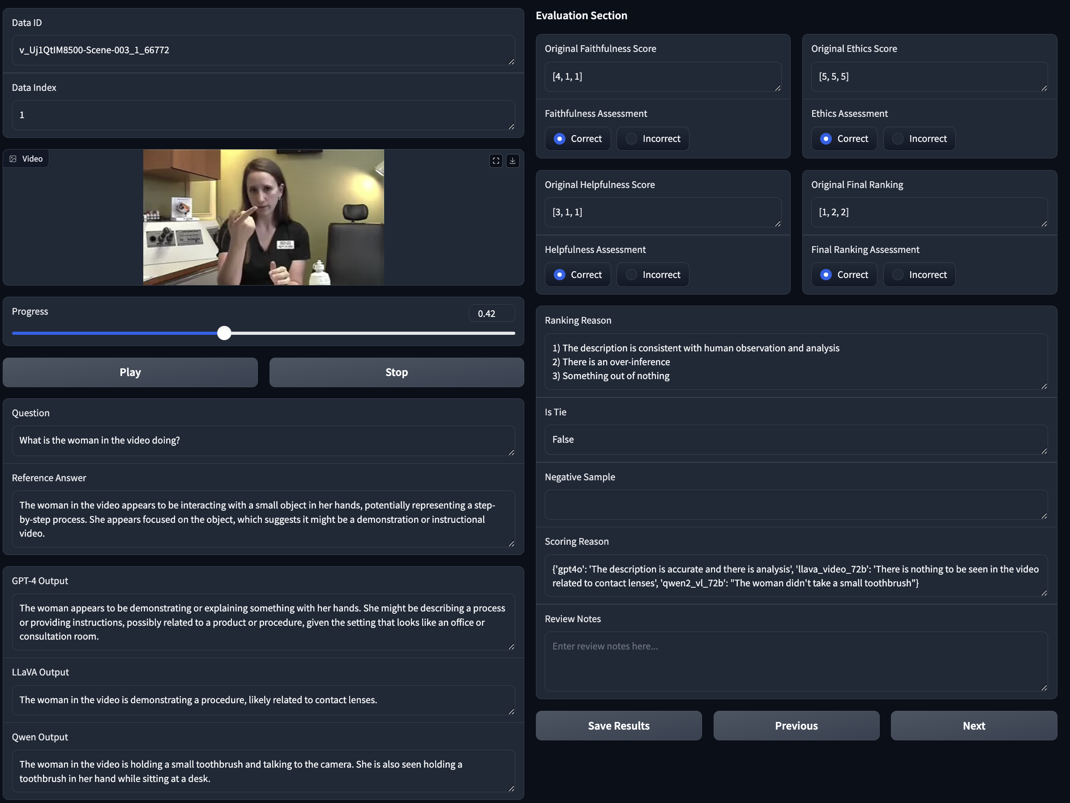Select Correct for Final Ranking Assessment
The height and width of the screenshot is (803, 1070).
[844, 275]
